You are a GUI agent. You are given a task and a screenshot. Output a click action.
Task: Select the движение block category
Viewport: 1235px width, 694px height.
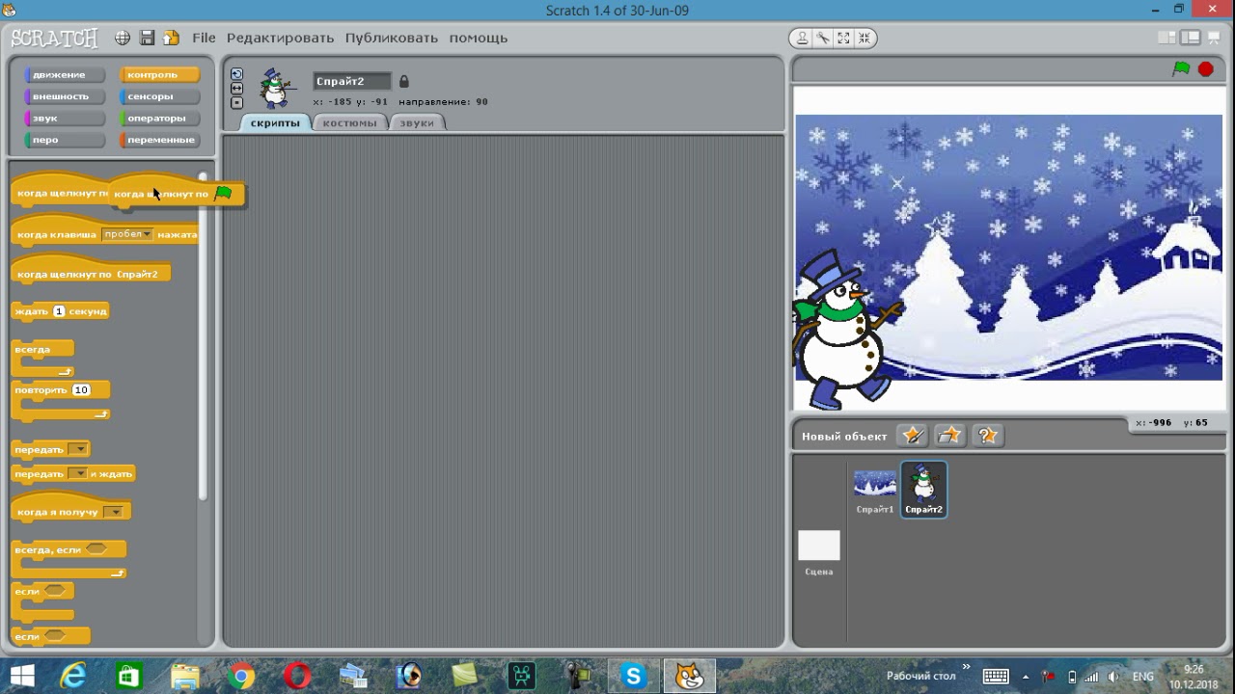pyautogui.click(x=64, y=74)
